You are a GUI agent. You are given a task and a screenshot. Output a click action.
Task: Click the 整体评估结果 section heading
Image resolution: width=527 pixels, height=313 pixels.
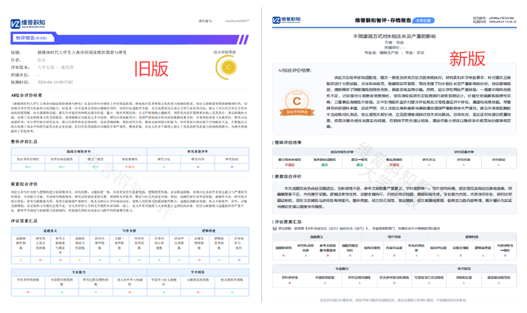tap(288, 142)
